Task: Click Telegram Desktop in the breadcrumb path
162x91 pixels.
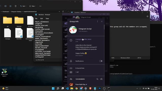Action: 16,12
